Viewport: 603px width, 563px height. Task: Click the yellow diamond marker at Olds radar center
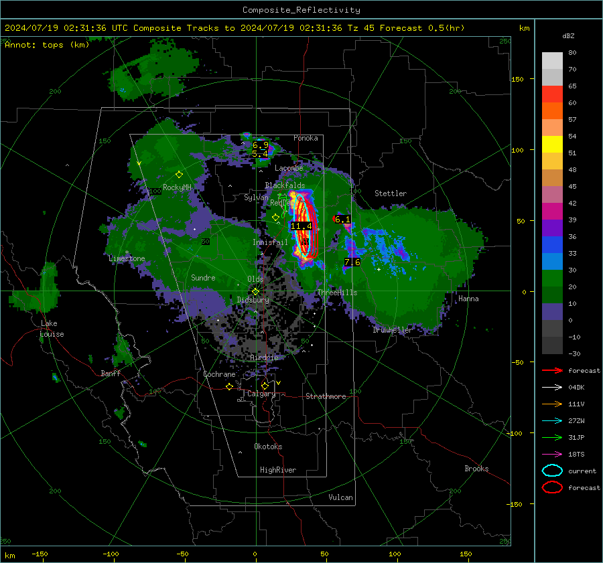click(255, 292)
